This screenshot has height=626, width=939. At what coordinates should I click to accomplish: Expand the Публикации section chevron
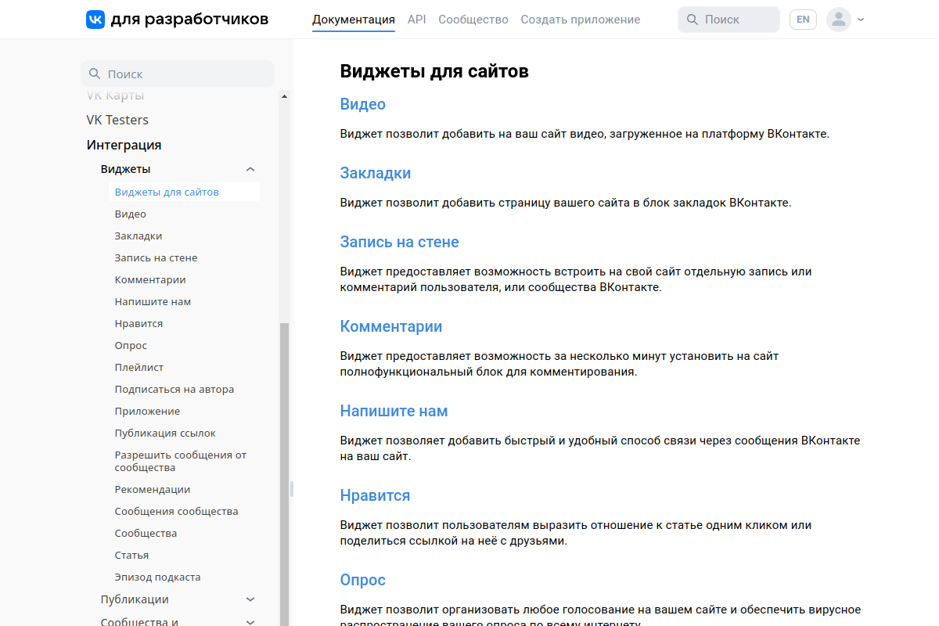coord(250,599)
